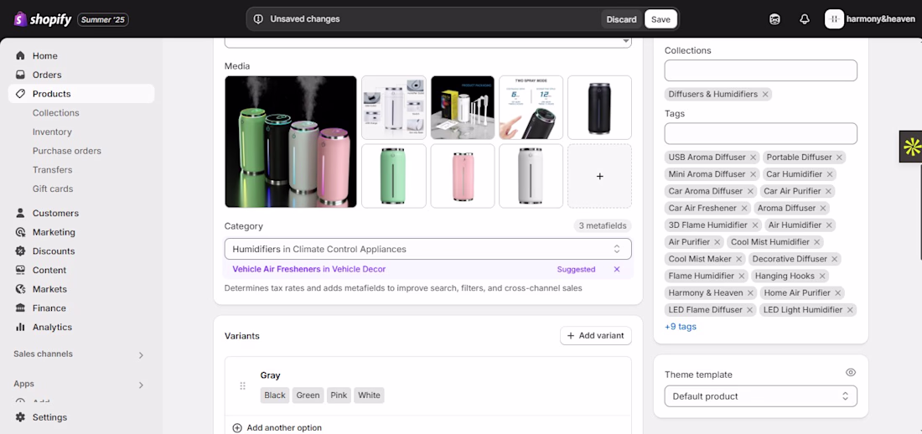Open Settings from the sidebar
The image size is (922, 434).
[x=50, y=417]
